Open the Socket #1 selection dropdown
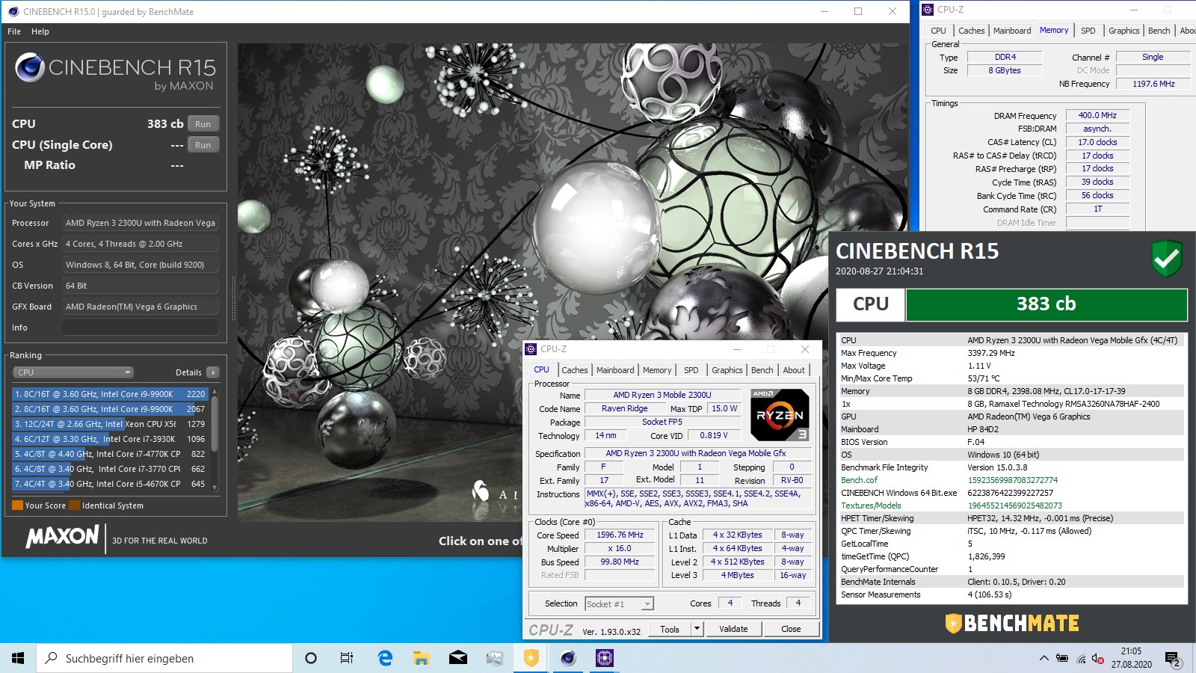 pos(619,603)
